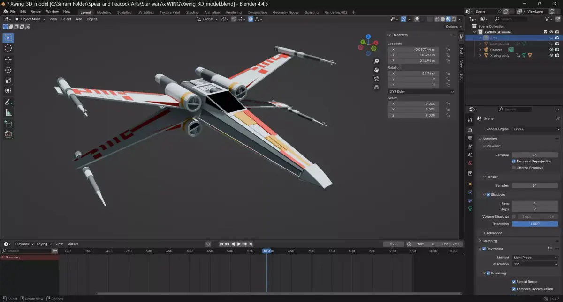Enable Jittered Shadows checkbox
Image resolution: width=563 pixels, height=302 pixels.
(x=514, y=168)
